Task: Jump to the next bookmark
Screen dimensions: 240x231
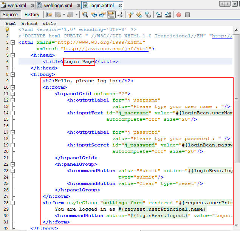Action: coord(139,15)
